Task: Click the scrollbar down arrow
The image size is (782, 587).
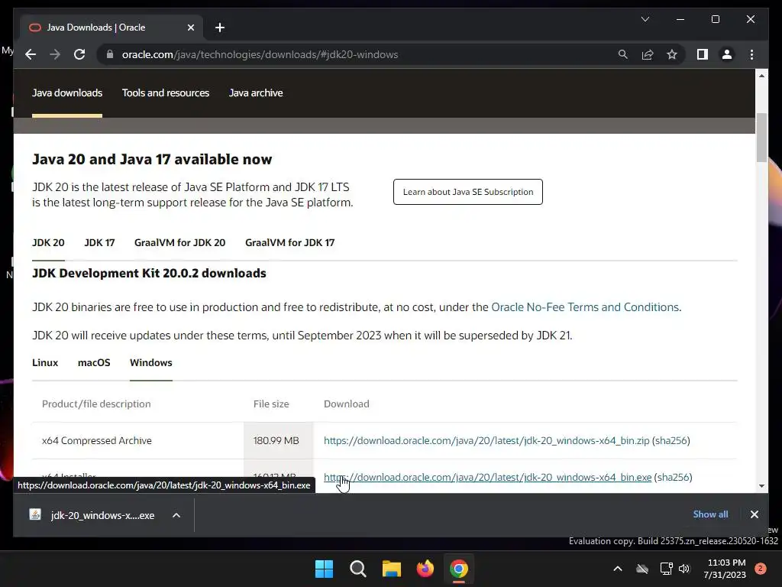Action: [x=761, y=485]
